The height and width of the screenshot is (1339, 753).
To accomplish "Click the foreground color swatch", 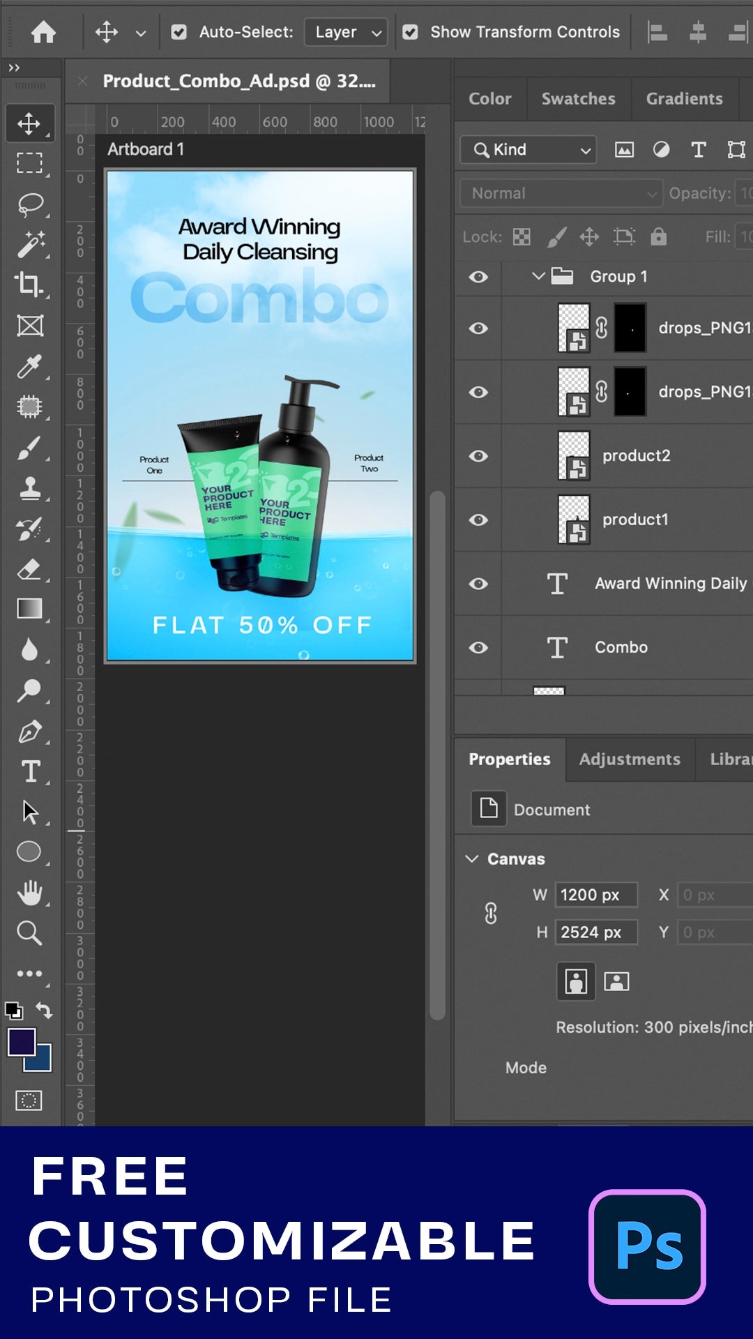I will click(21, 1042).
